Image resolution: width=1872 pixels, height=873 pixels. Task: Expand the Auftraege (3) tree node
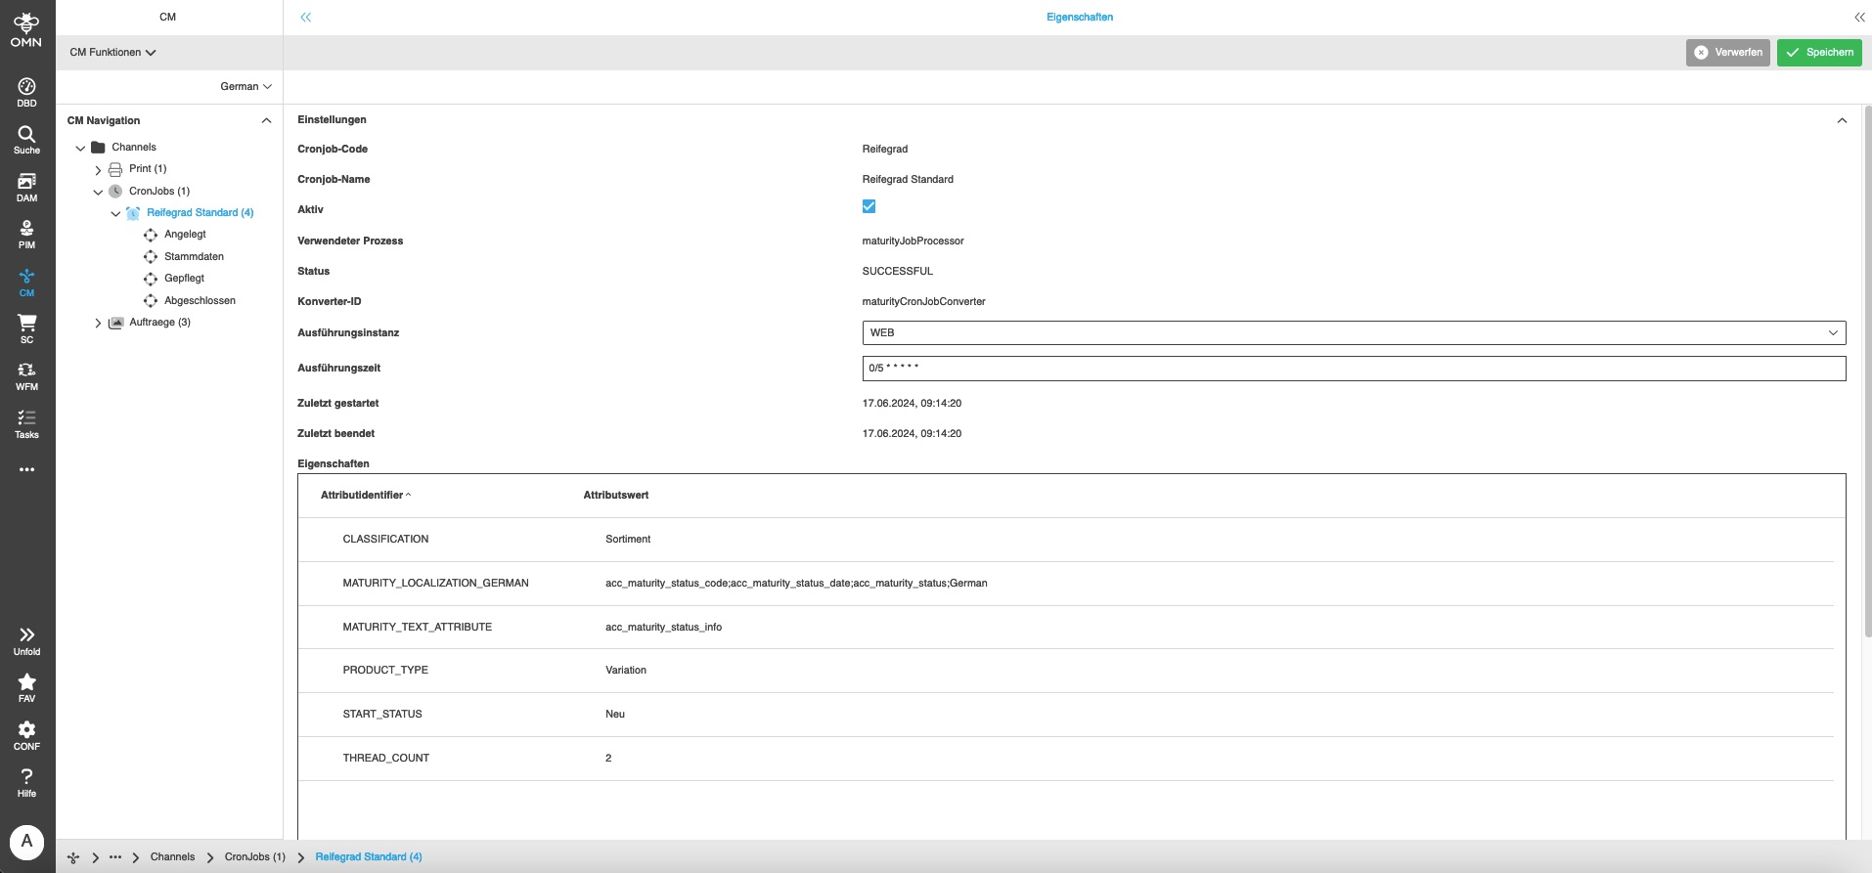pos(98,323)
